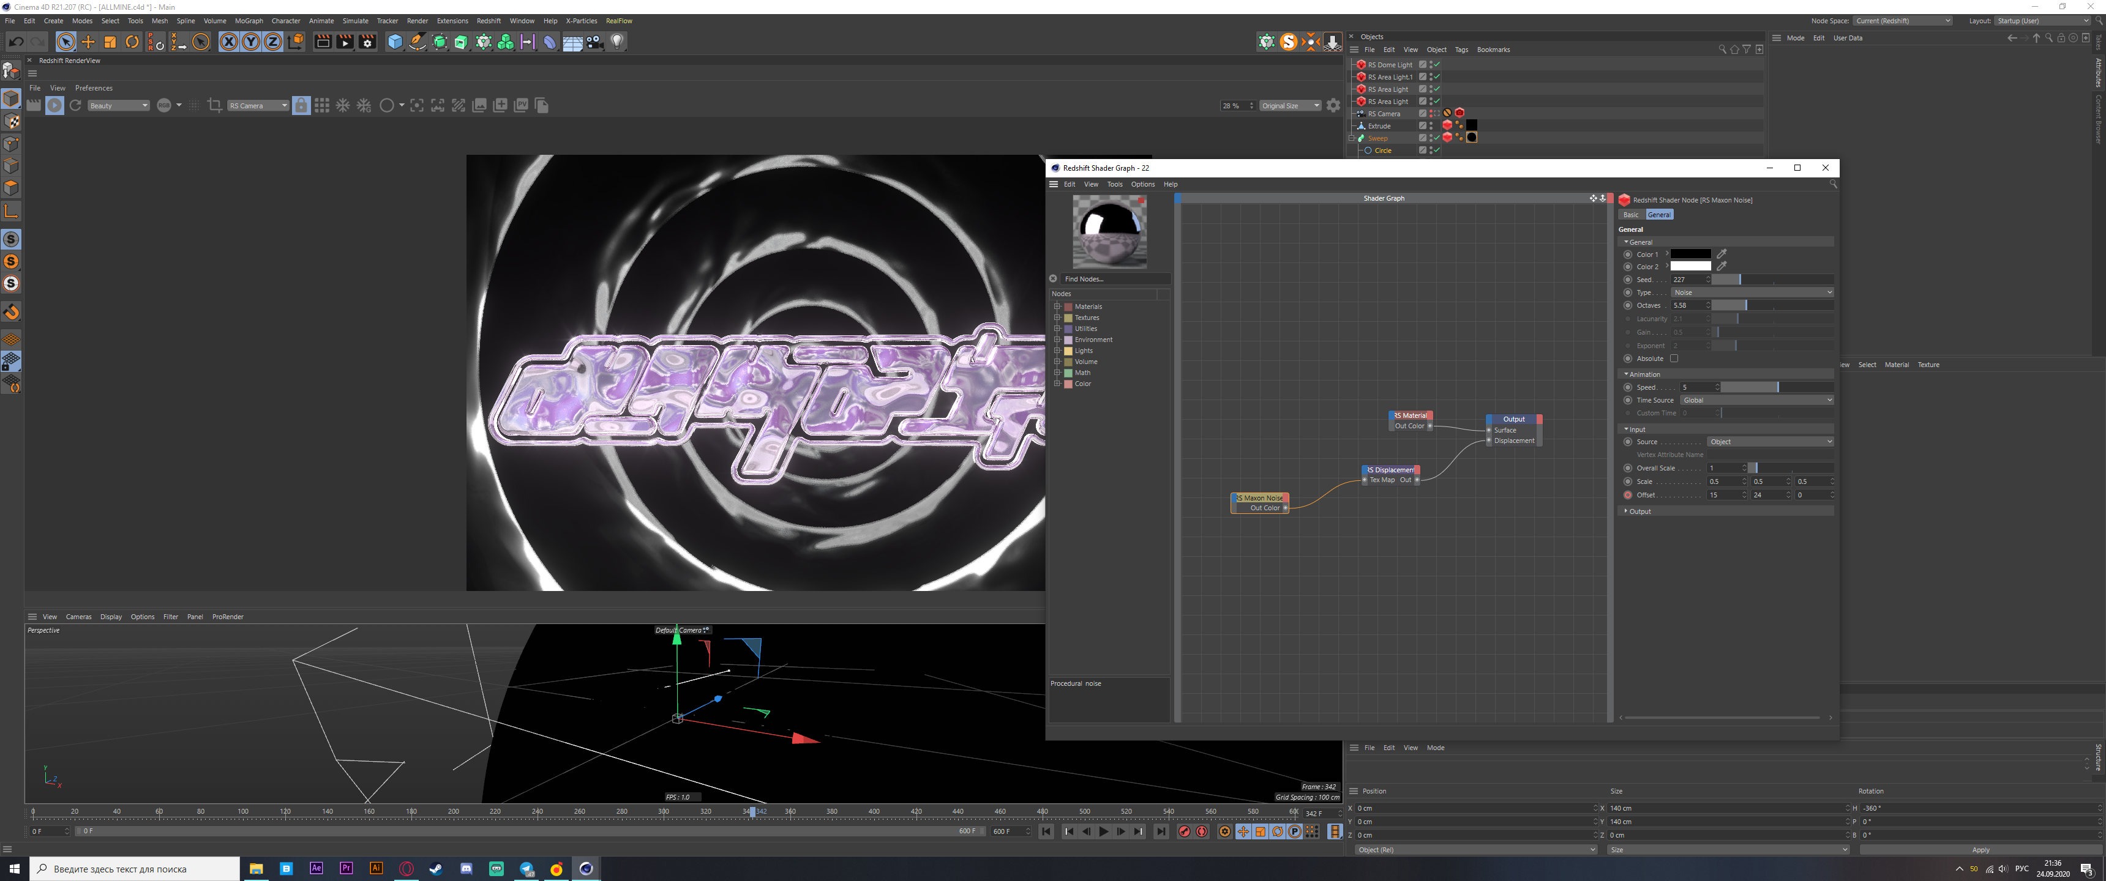Start Redshift RenderView play button

tap(54, 105)
